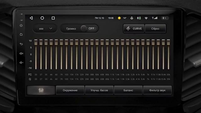The height and width of the screenshot is (113, 201).
Task: Click the Q row value under 4.1k
Action: (x=138, y=79)
